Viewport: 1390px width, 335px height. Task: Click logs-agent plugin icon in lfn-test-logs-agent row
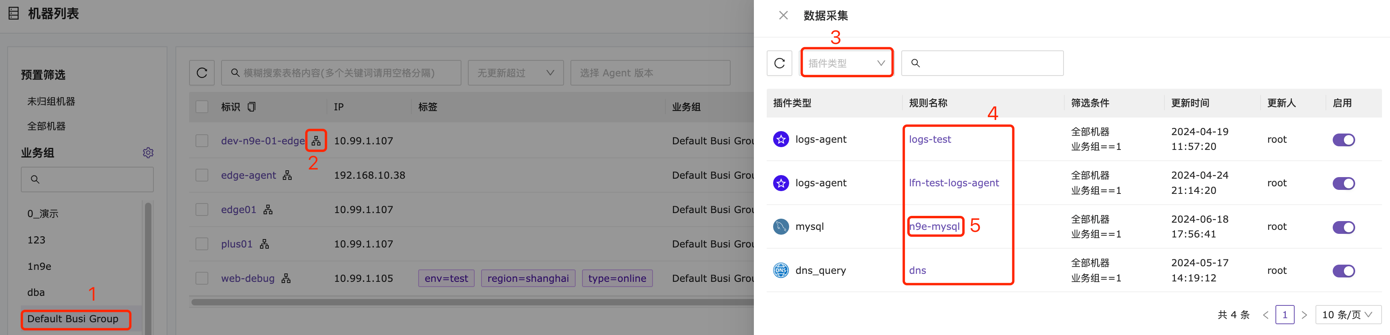click(781, 183)
